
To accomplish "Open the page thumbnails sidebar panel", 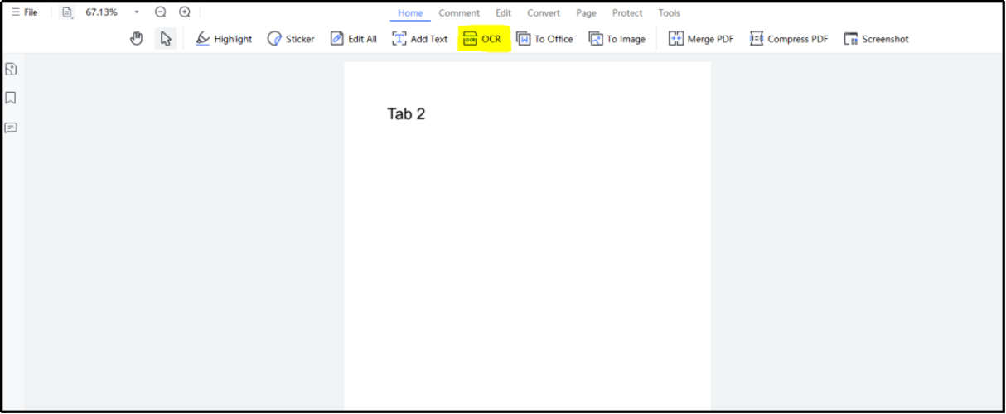I will (11, 69).
